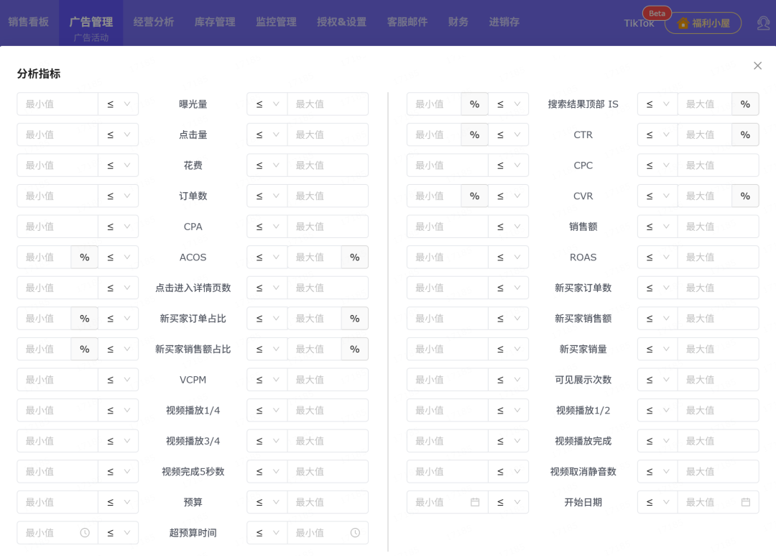Click the ACOS maximum percent input
776x556 pixels.
point(314,258)
